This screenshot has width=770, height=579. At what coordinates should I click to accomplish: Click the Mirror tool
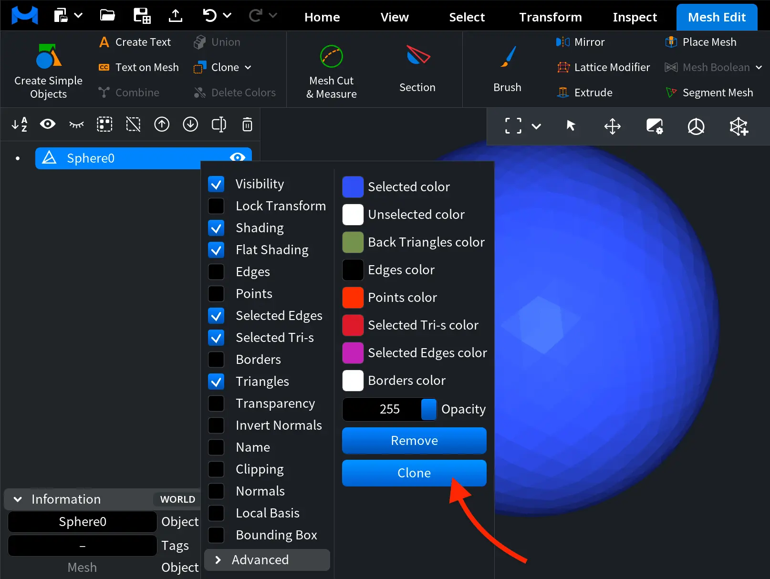(x=581, y=42)
